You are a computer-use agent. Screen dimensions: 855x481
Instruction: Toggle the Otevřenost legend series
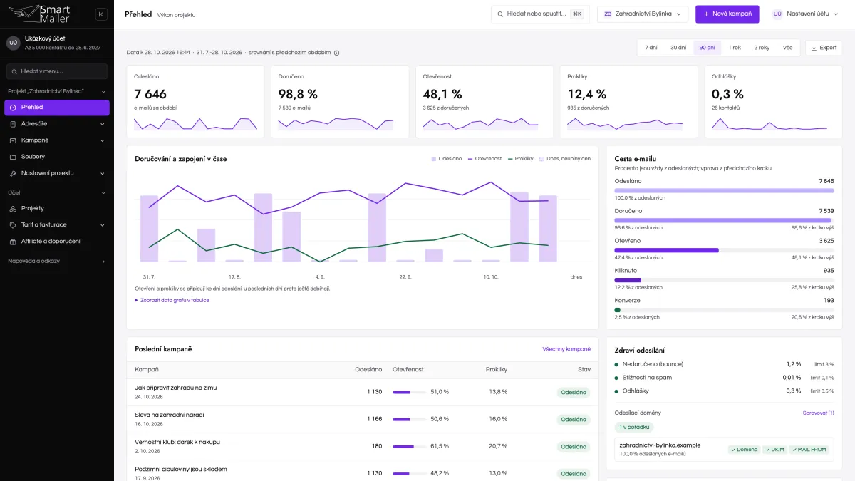pos(484,159)
